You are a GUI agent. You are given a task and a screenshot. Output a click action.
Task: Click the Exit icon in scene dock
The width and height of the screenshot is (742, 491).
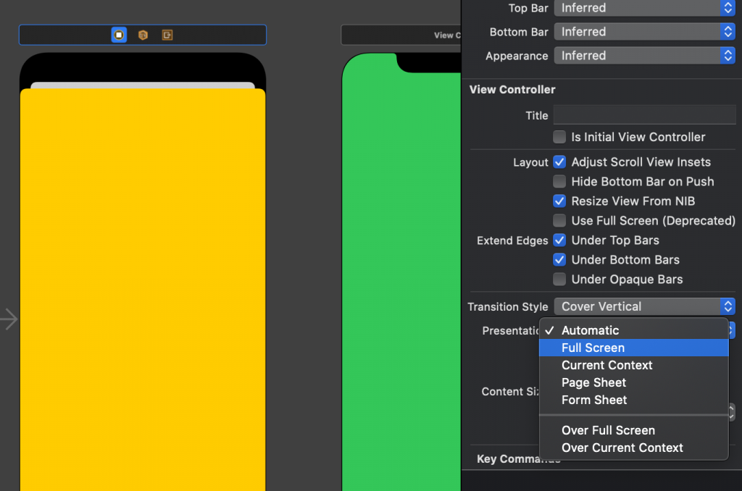point(167,35)
